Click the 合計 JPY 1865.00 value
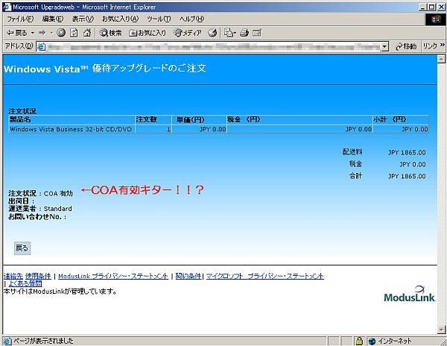Screen dimensions: 447x346 click(407, 176)
